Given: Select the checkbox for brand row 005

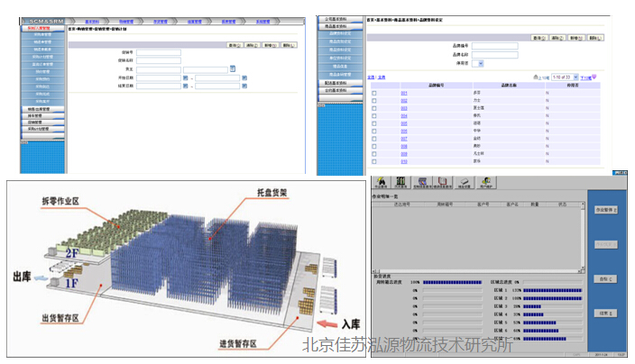Looking at the screenshot, I should pyautogui.click(x=374, y=123).
